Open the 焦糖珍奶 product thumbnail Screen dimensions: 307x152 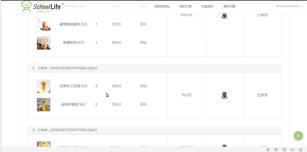(x=44, y=43)
